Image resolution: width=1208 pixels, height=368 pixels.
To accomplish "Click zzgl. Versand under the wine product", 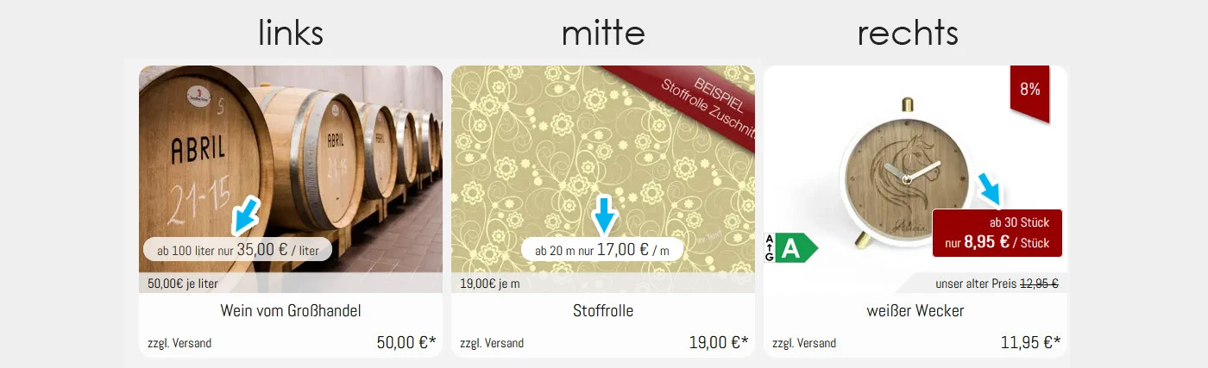I will coord(179,343).
